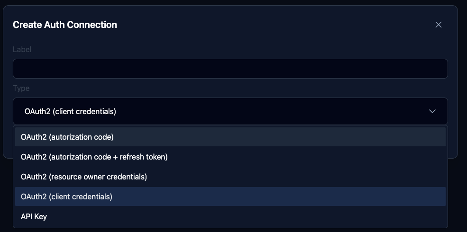Click the "Label" field caption

point(22,49)
